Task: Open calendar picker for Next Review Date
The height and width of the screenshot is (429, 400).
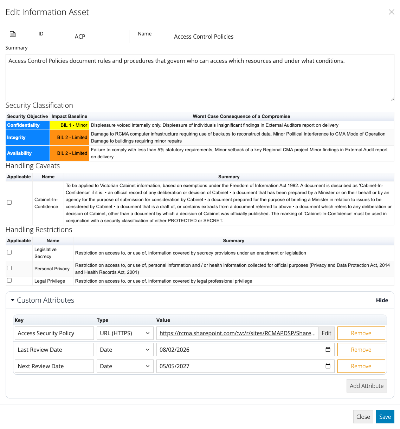Action: click(328, 366)
